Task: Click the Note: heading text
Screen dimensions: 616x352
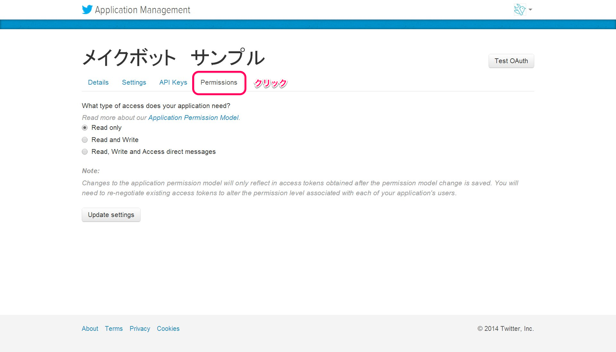Action: pyautogui.click(x=91, y=171)
